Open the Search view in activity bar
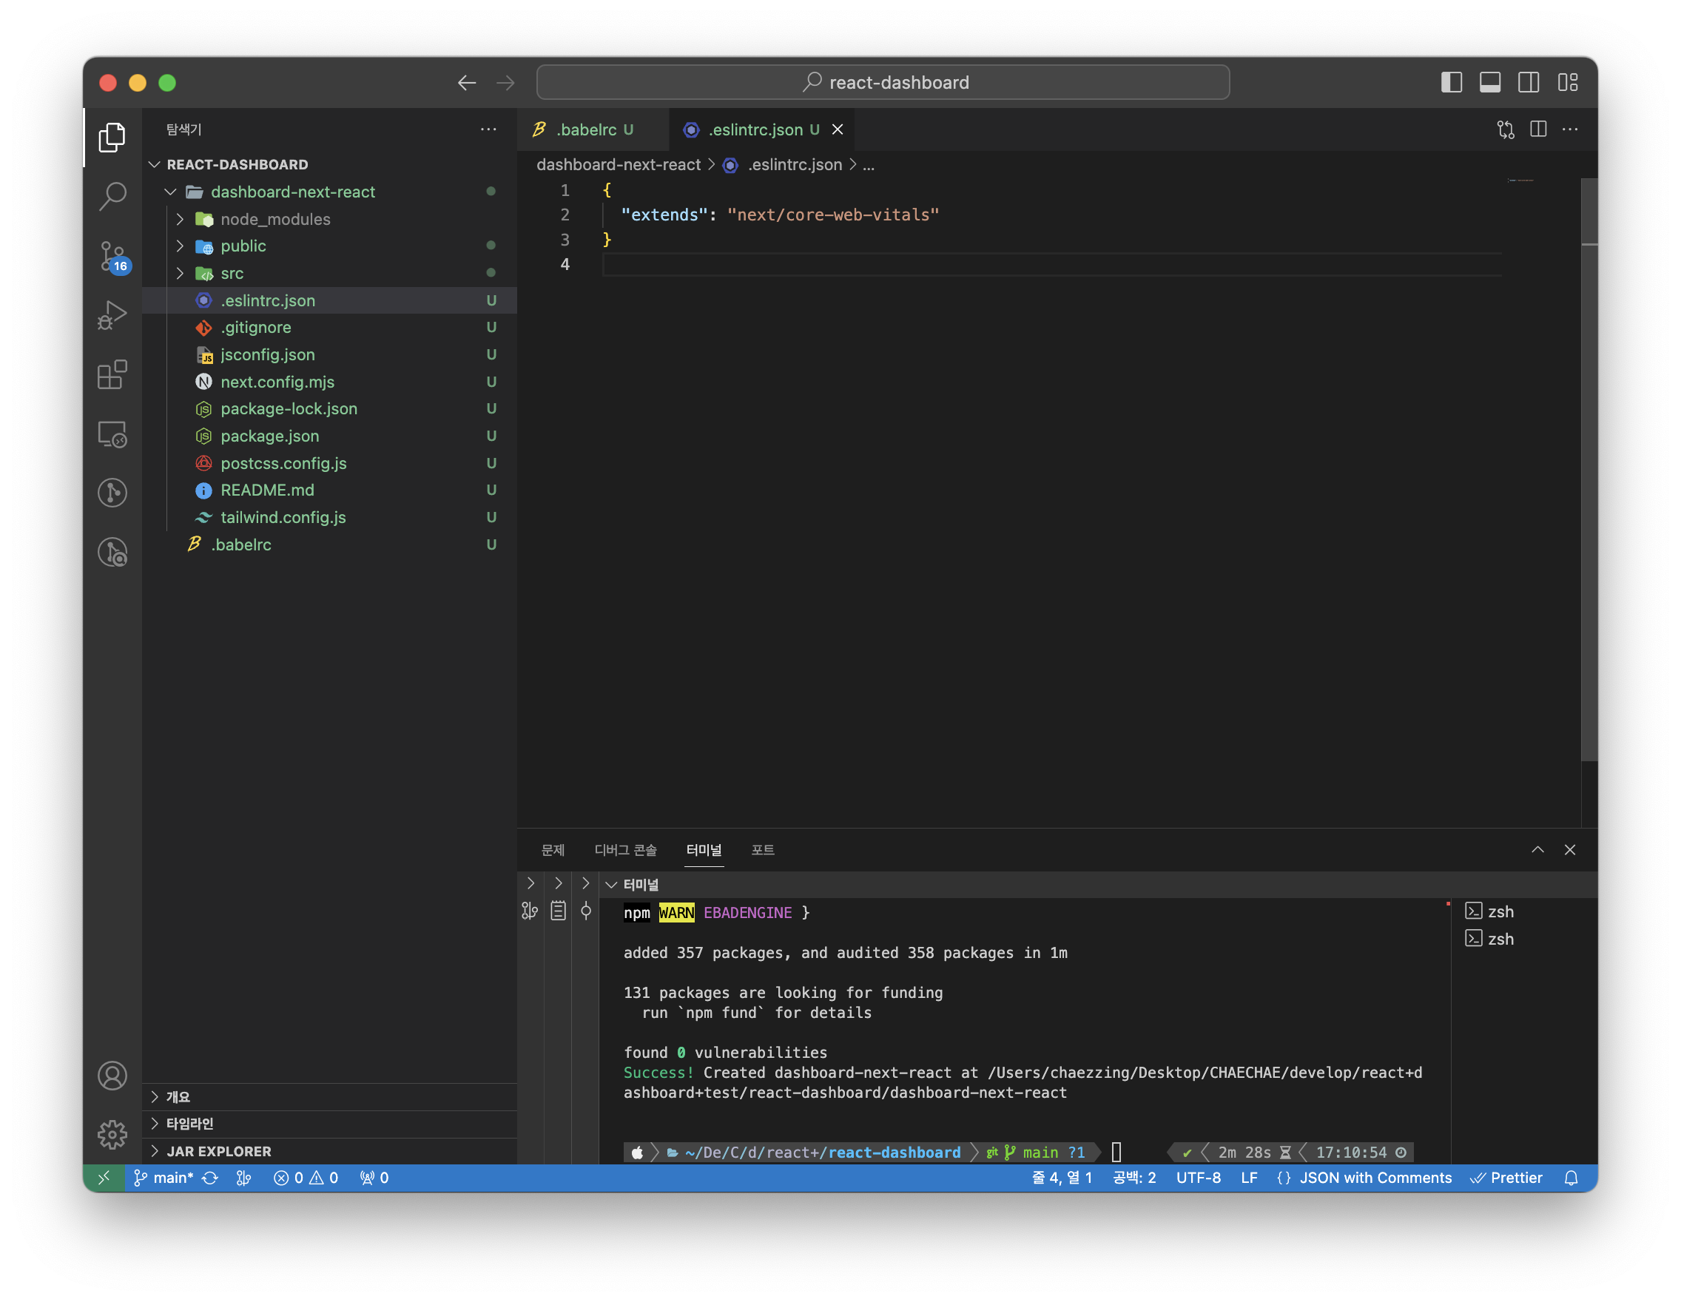1681x1302 pixels. 112,196
